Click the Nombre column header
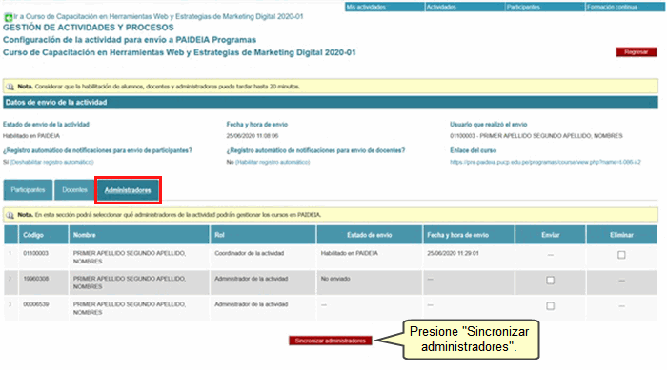 (x=139, y=235)
